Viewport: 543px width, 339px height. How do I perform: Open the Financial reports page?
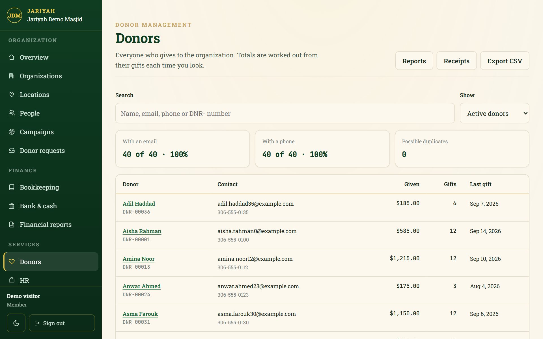(51, 225)
